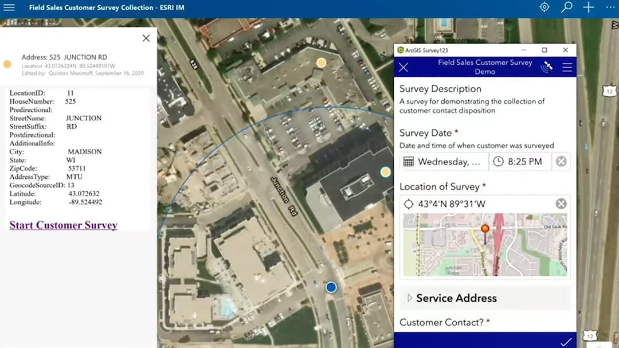Click the Start Customer Survey link

tap(63, 225)
